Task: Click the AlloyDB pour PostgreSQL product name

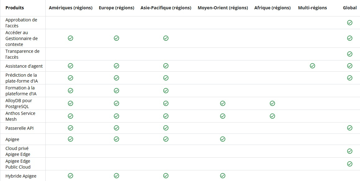Action: [x=19, y=103]
